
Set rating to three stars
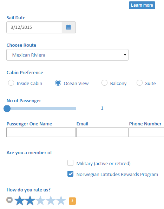click(x=40, y=200)
